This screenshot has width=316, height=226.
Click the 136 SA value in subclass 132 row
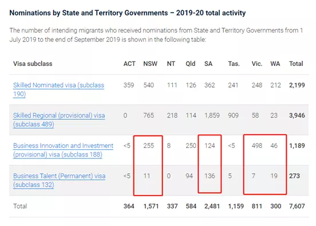click(210, 176)
